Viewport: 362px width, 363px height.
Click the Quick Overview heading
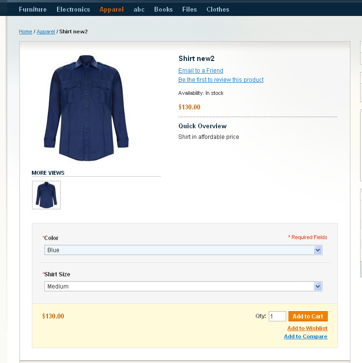tap(203, 126)
